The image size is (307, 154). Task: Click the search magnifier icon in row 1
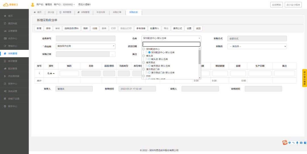[48, 73]
